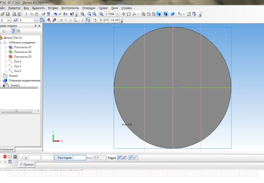Select the double parallel lines mode toggle

[131, 158]
